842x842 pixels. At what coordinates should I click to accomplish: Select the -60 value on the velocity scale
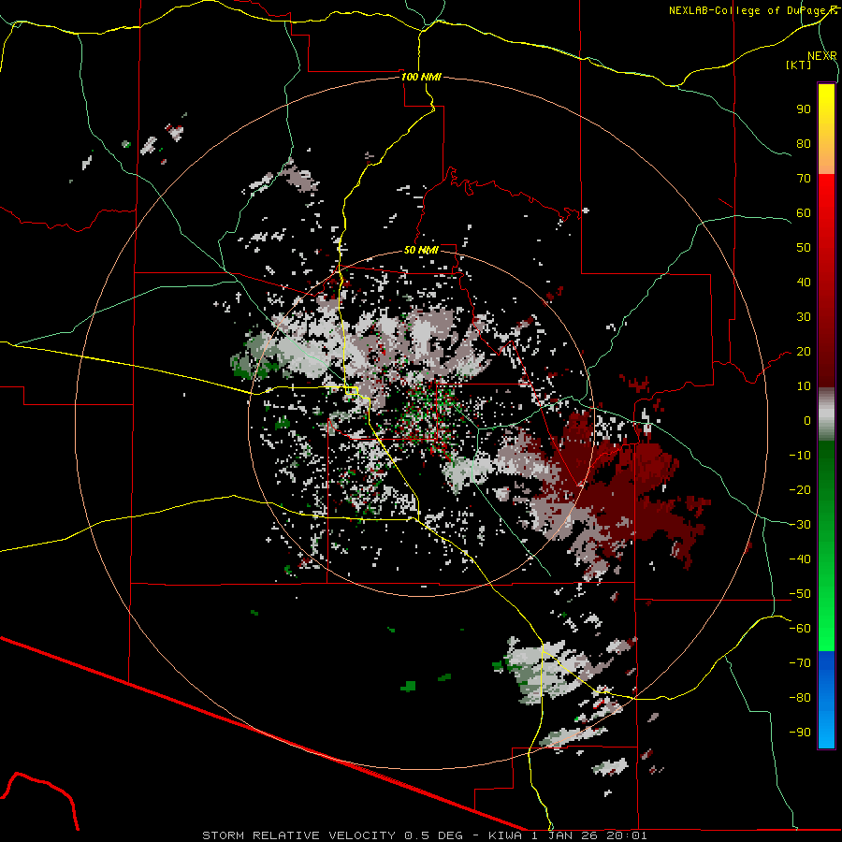800,629
